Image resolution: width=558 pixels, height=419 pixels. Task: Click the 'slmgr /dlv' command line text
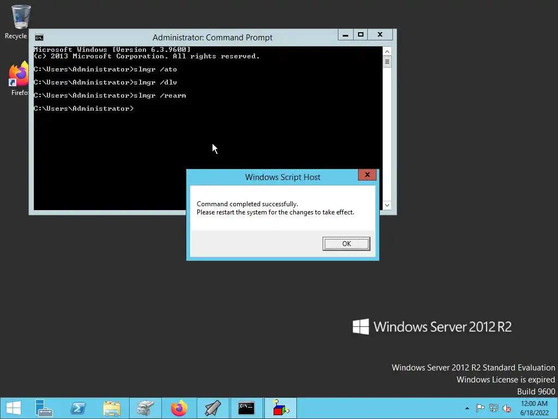coord(155,82)
